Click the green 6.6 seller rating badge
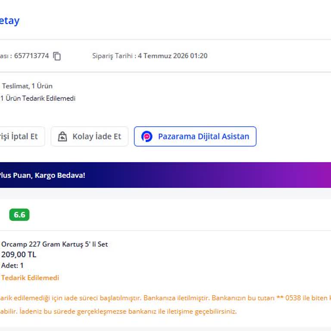Viewport: 331px width, 331px height. pos(19,215)
